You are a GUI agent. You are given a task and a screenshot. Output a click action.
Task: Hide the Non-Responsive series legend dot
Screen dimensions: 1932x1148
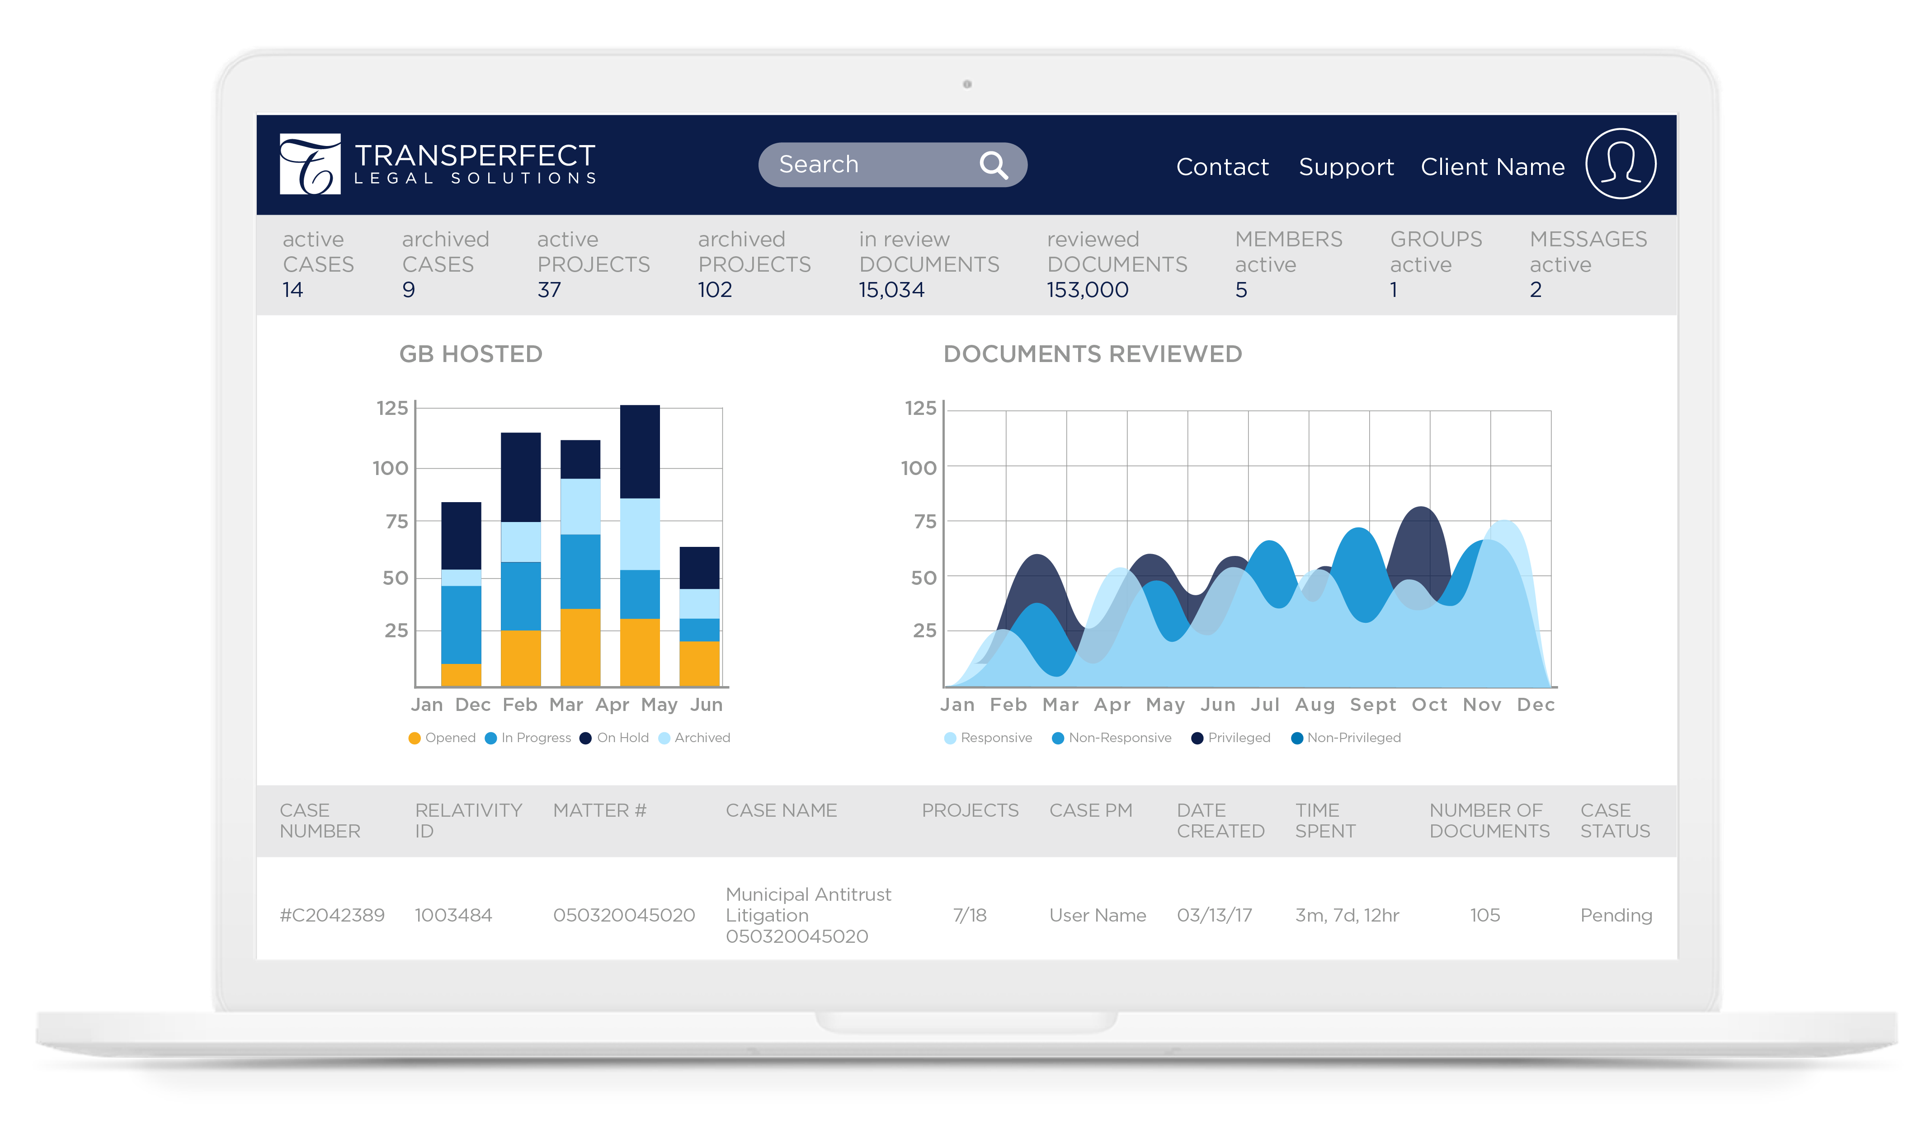[1058, 738]
